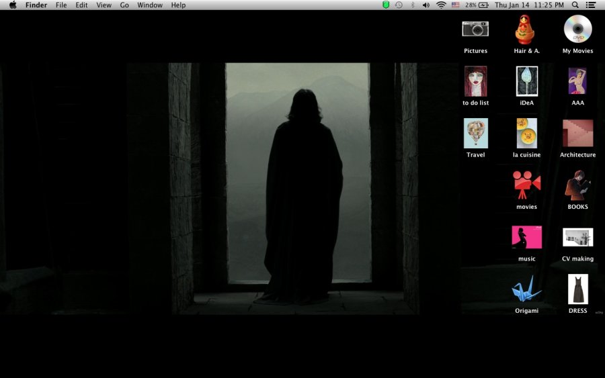Screen dimensions: 605x378
Task: Open Time Machine menu bar icon
Action: click(399, 5)
